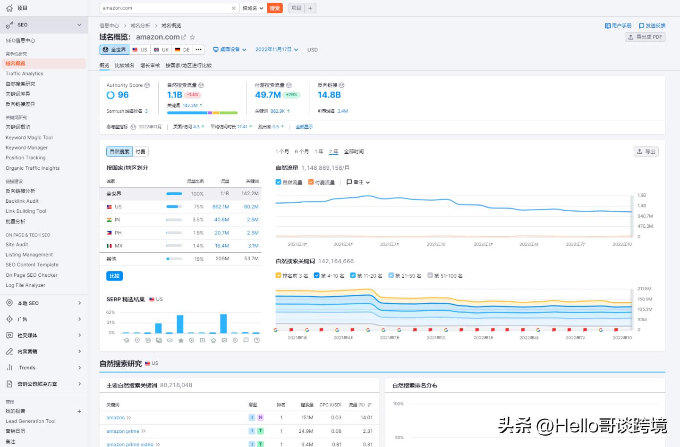The image size is (680, 447).
Task: Toggle the 付费流量 checkbox
Action: coord(311,182)
